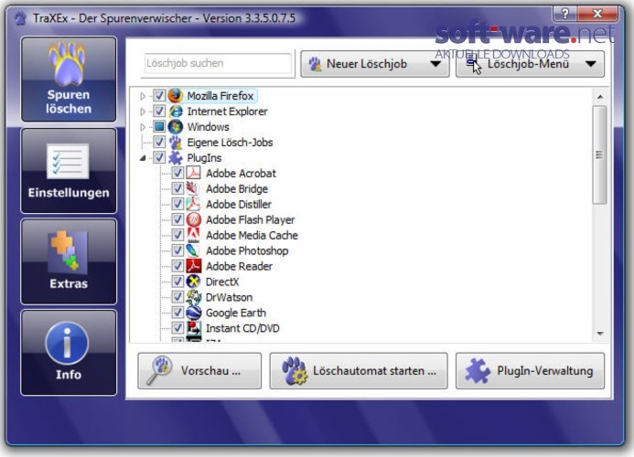Click the Löschautomat paw gear icon
The width and height of the screenshot is (634, 457).
[295, 370]
